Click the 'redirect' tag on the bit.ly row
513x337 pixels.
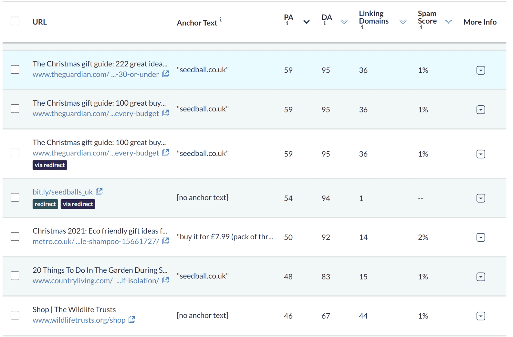[45, 204]
